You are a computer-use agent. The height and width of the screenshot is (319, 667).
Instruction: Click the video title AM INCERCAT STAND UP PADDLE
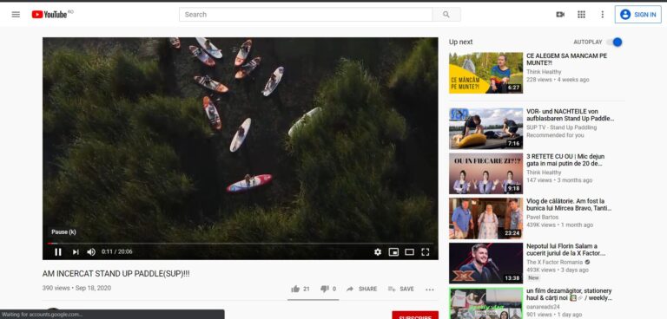tap(116, 274)
